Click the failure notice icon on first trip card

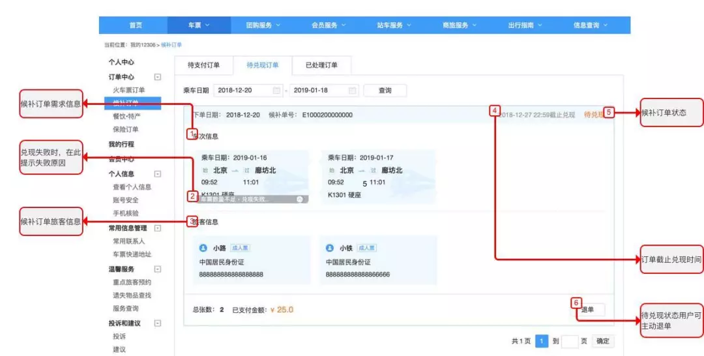tap(299, 199)
